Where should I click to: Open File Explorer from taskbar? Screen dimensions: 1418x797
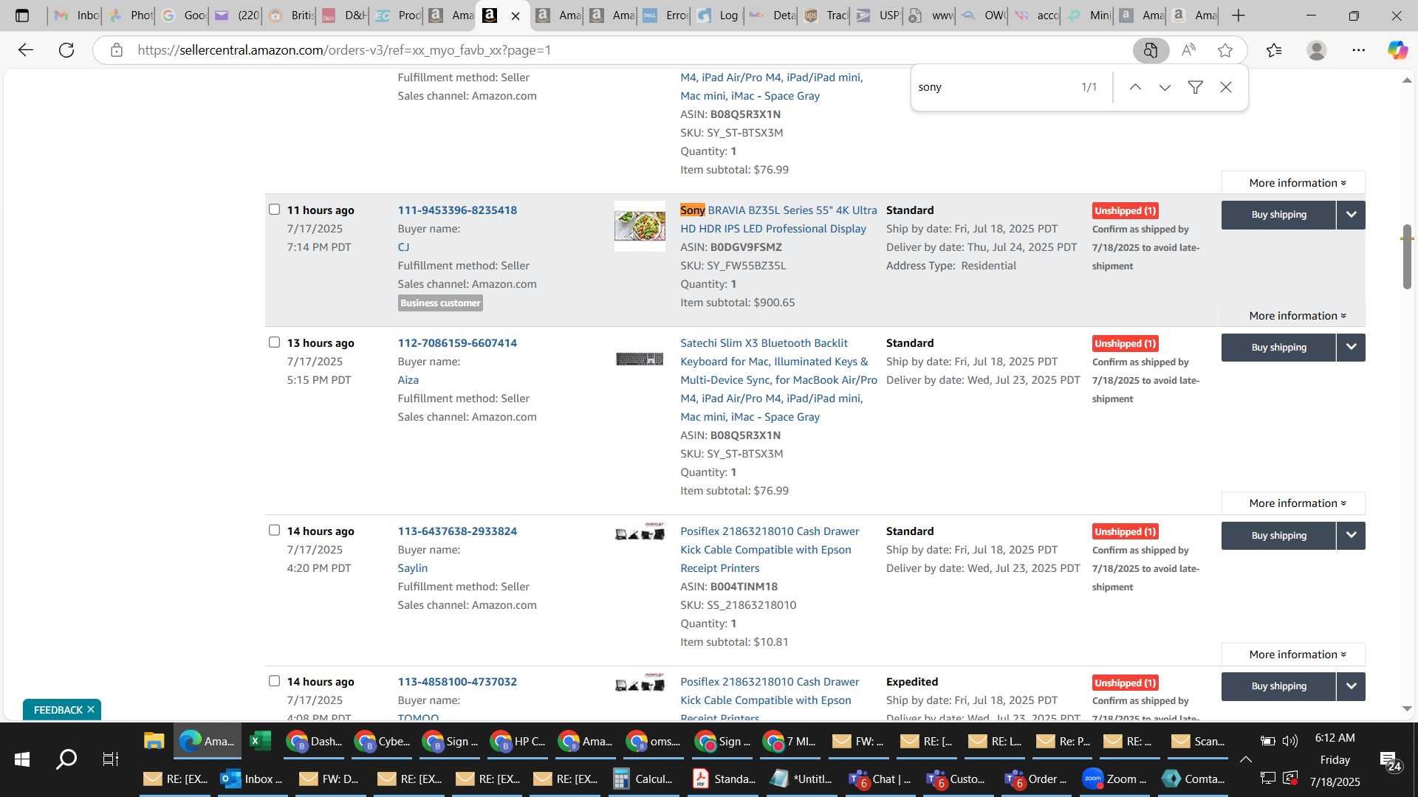coord(154,741)
